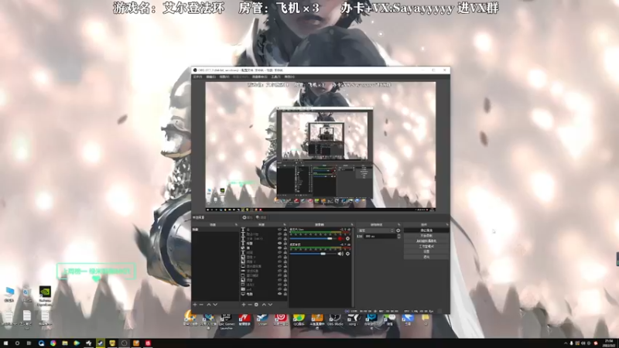
Task: Remove selected source with minus icon
Action: (249, 305)
